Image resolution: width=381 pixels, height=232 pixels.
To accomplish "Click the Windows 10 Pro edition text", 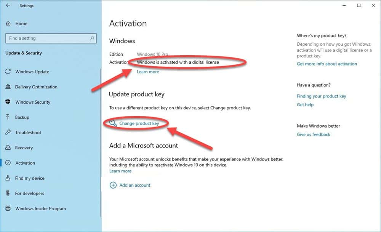I will point(152,54).
